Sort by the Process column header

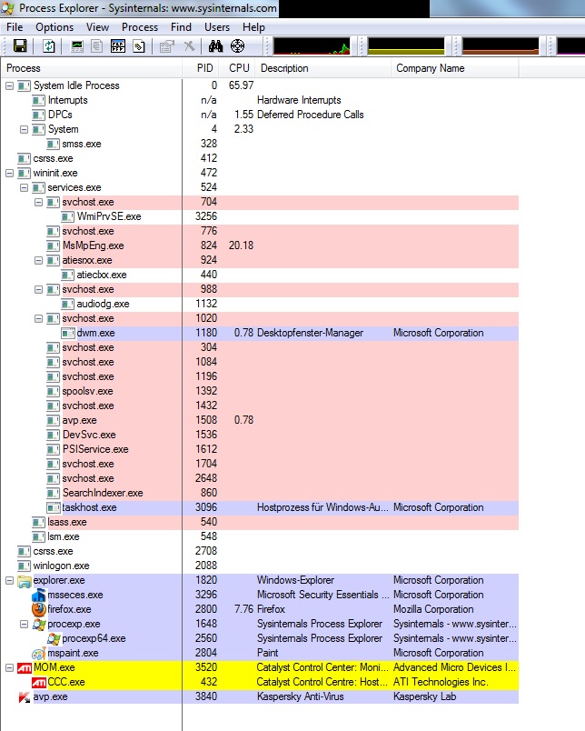point(91,68)
